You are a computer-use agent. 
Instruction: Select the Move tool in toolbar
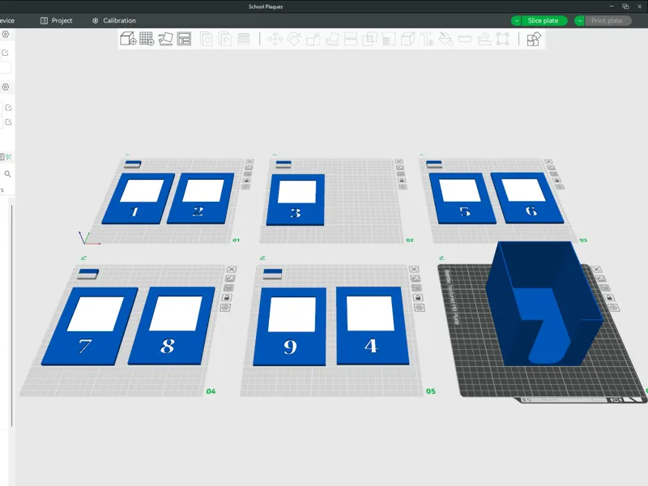pyautogui.click(x=275, y=39)
